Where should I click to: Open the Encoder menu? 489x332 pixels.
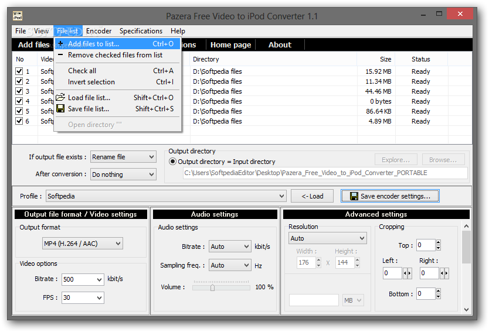99,31
